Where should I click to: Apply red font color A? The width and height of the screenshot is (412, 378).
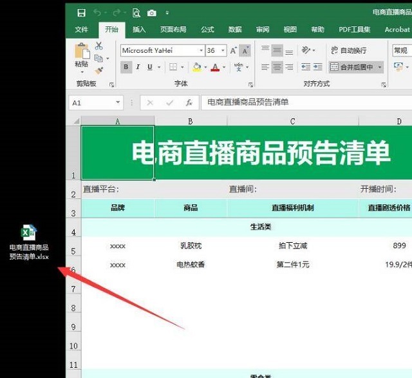215,67
